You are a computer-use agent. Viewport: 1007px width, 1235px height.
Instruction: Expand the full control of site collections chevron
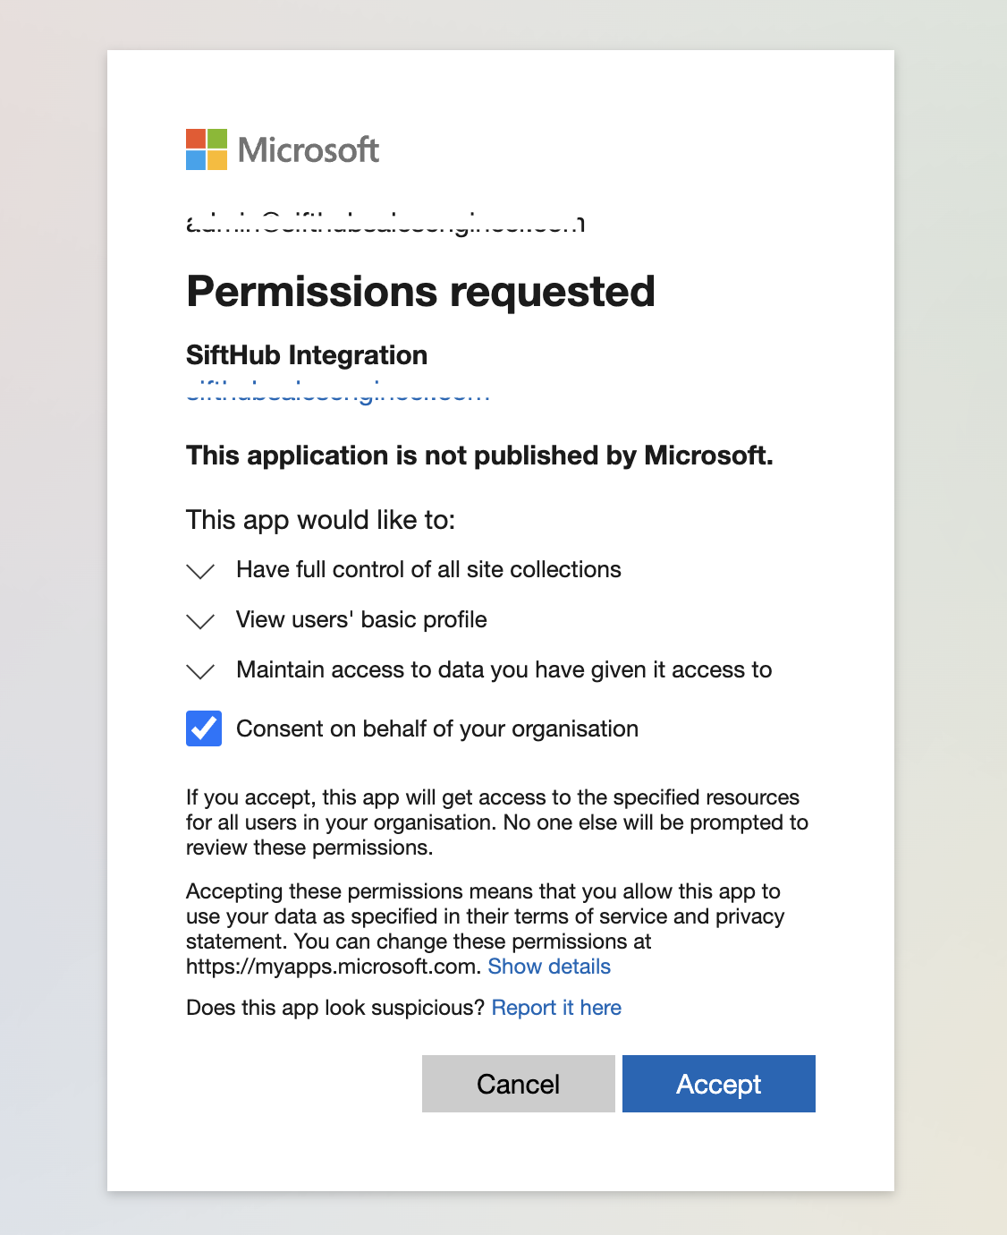[x=200, y=571]
